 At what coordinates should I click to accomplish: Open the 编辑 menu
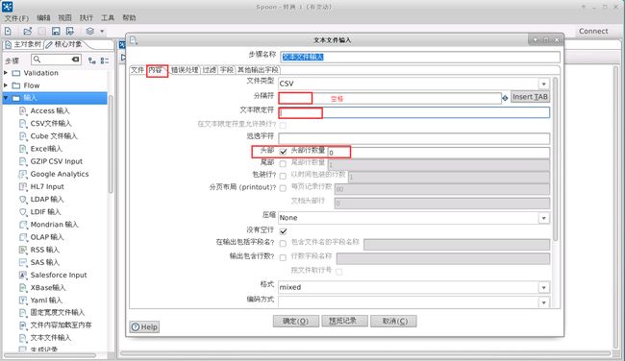43,18
